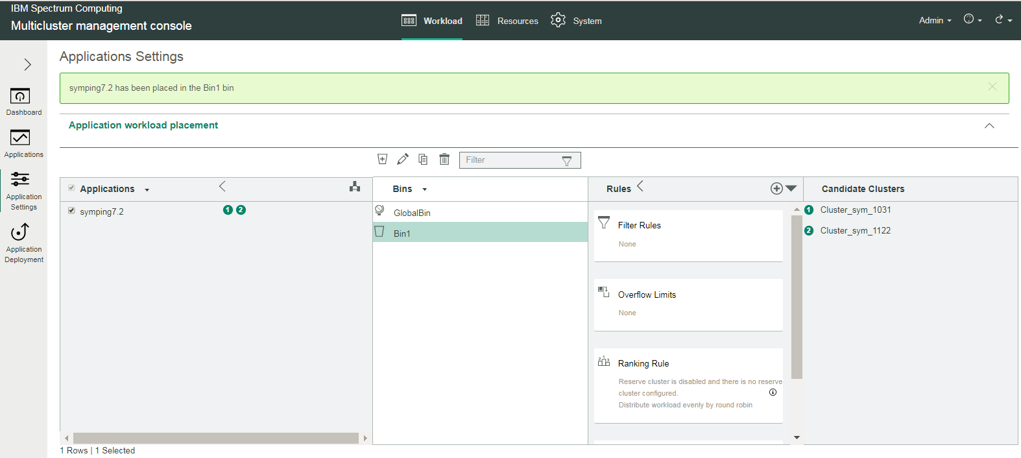The height and width of the screenshot is (458, 1021).
Task: Click the Applications horizontal scrollbar thumb
Action: tap(216, 439)
